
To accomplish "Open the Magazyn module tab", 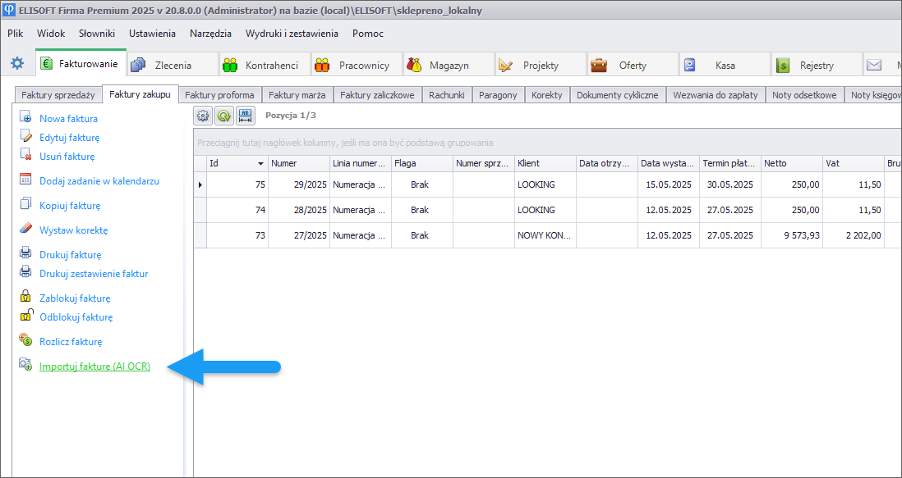I will tap(448, 65).
